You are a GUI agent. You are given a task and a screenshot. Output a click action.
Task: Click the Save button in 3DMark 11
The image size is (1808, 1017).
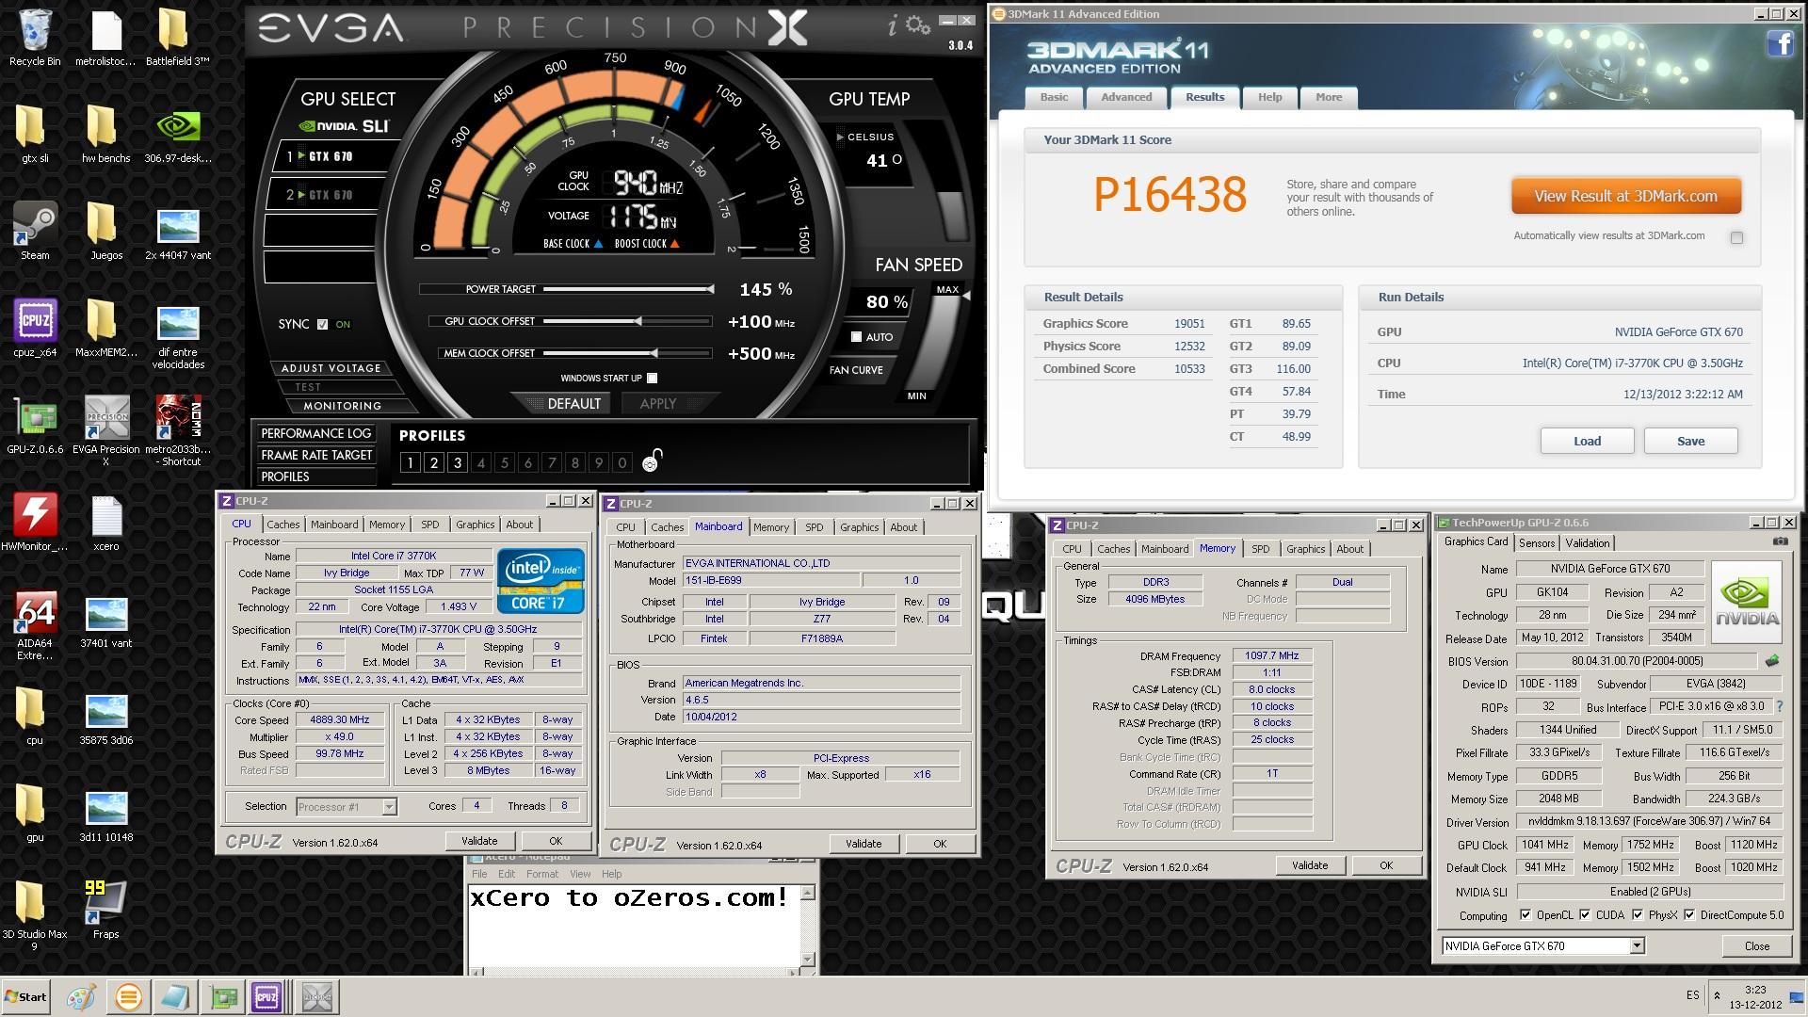[x=1690, y=441]
